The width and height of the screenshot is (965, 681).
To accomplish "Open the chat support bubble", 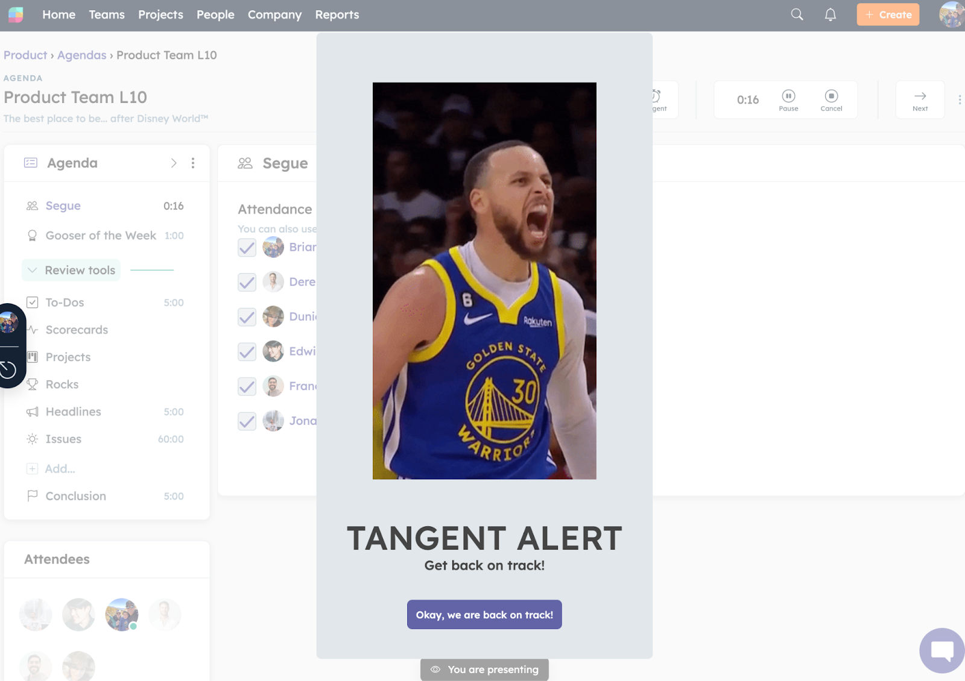I will [x=942, y=651].
